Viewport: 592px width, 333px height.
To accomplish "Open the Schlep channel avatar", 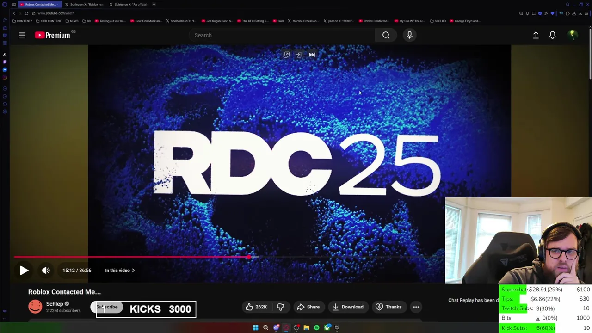I will 35,307.
